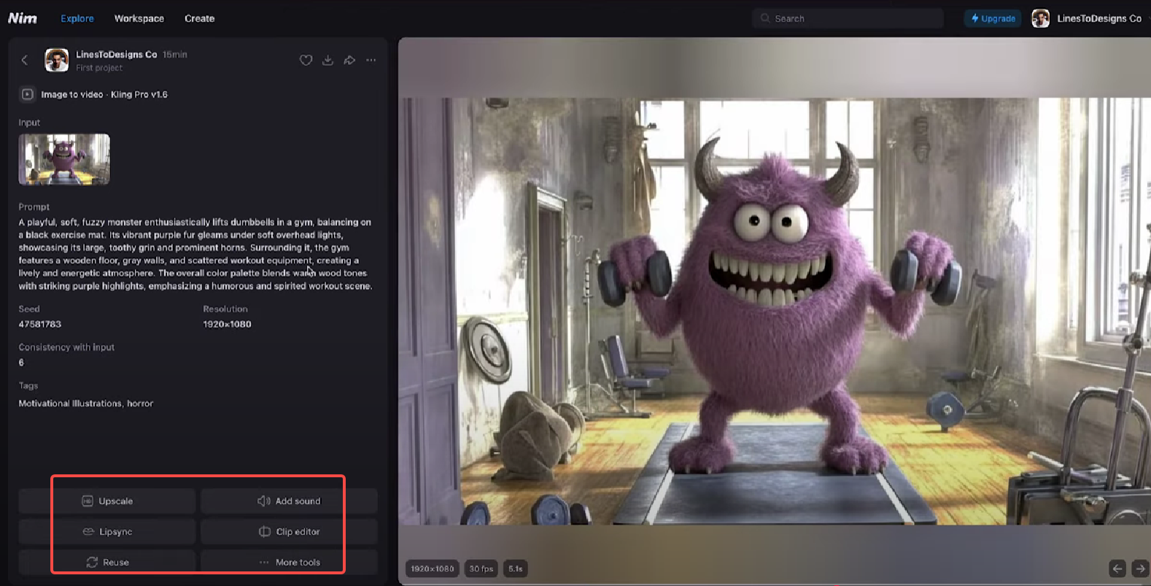Share the video with the arrow icon
The width and height of the screenshot is (1151, 586).
(350, 60)
